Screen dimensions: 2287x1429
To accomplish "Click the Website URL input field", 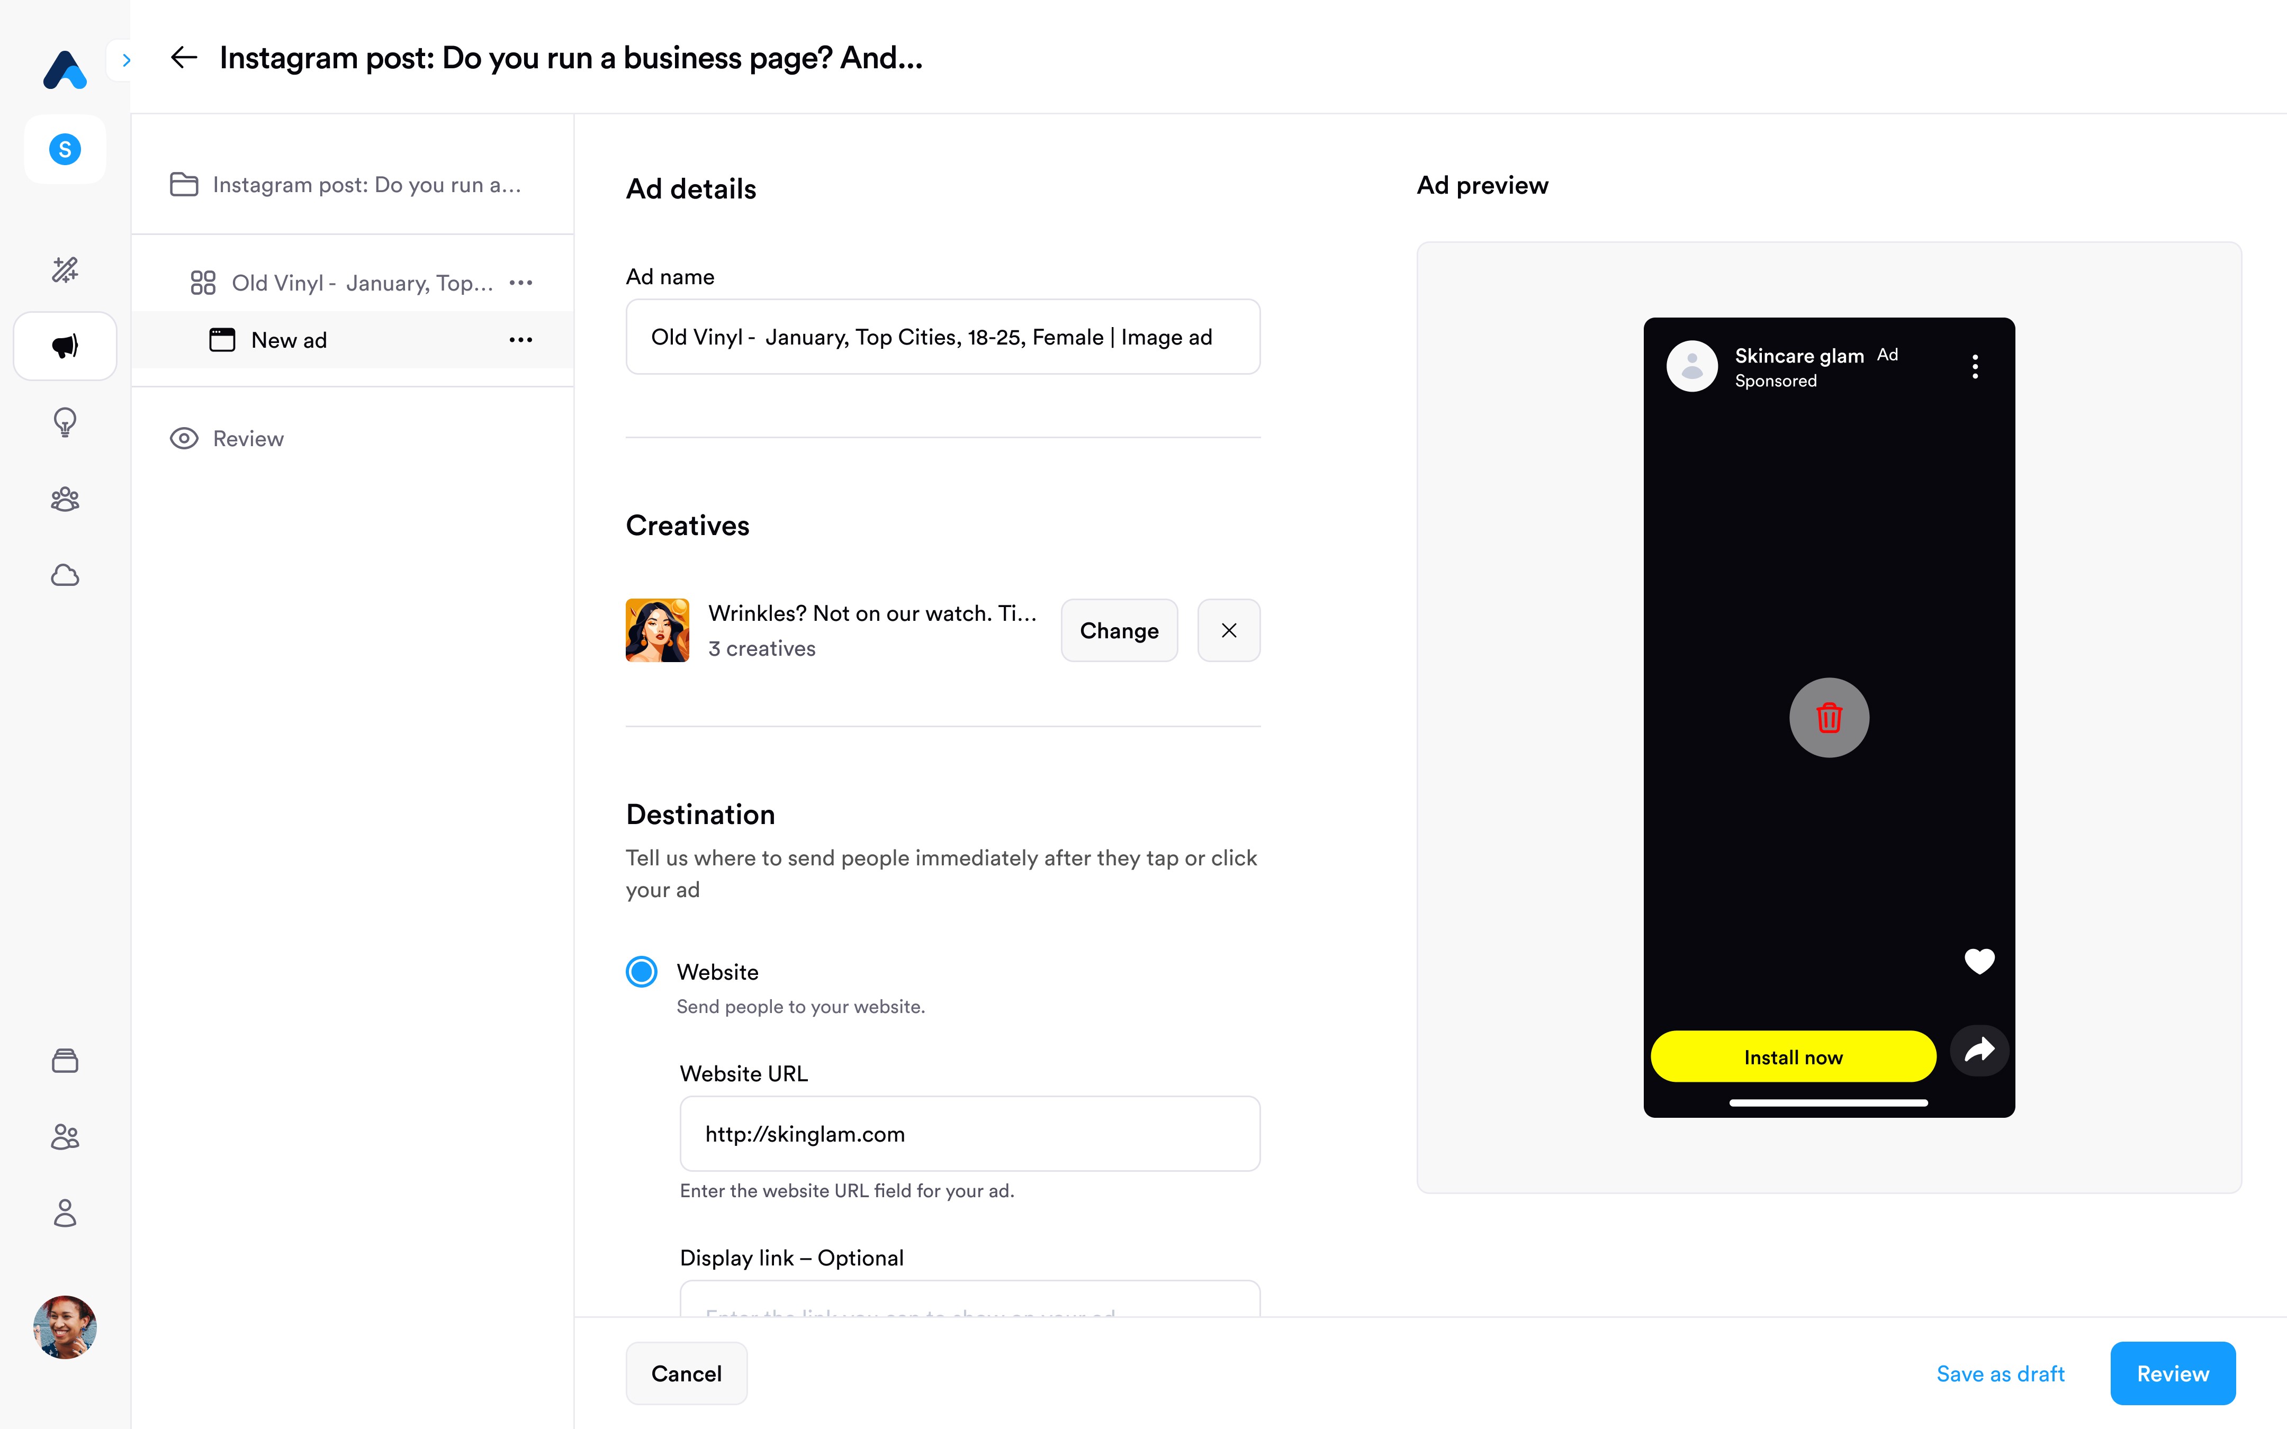I will [970, 1134].
